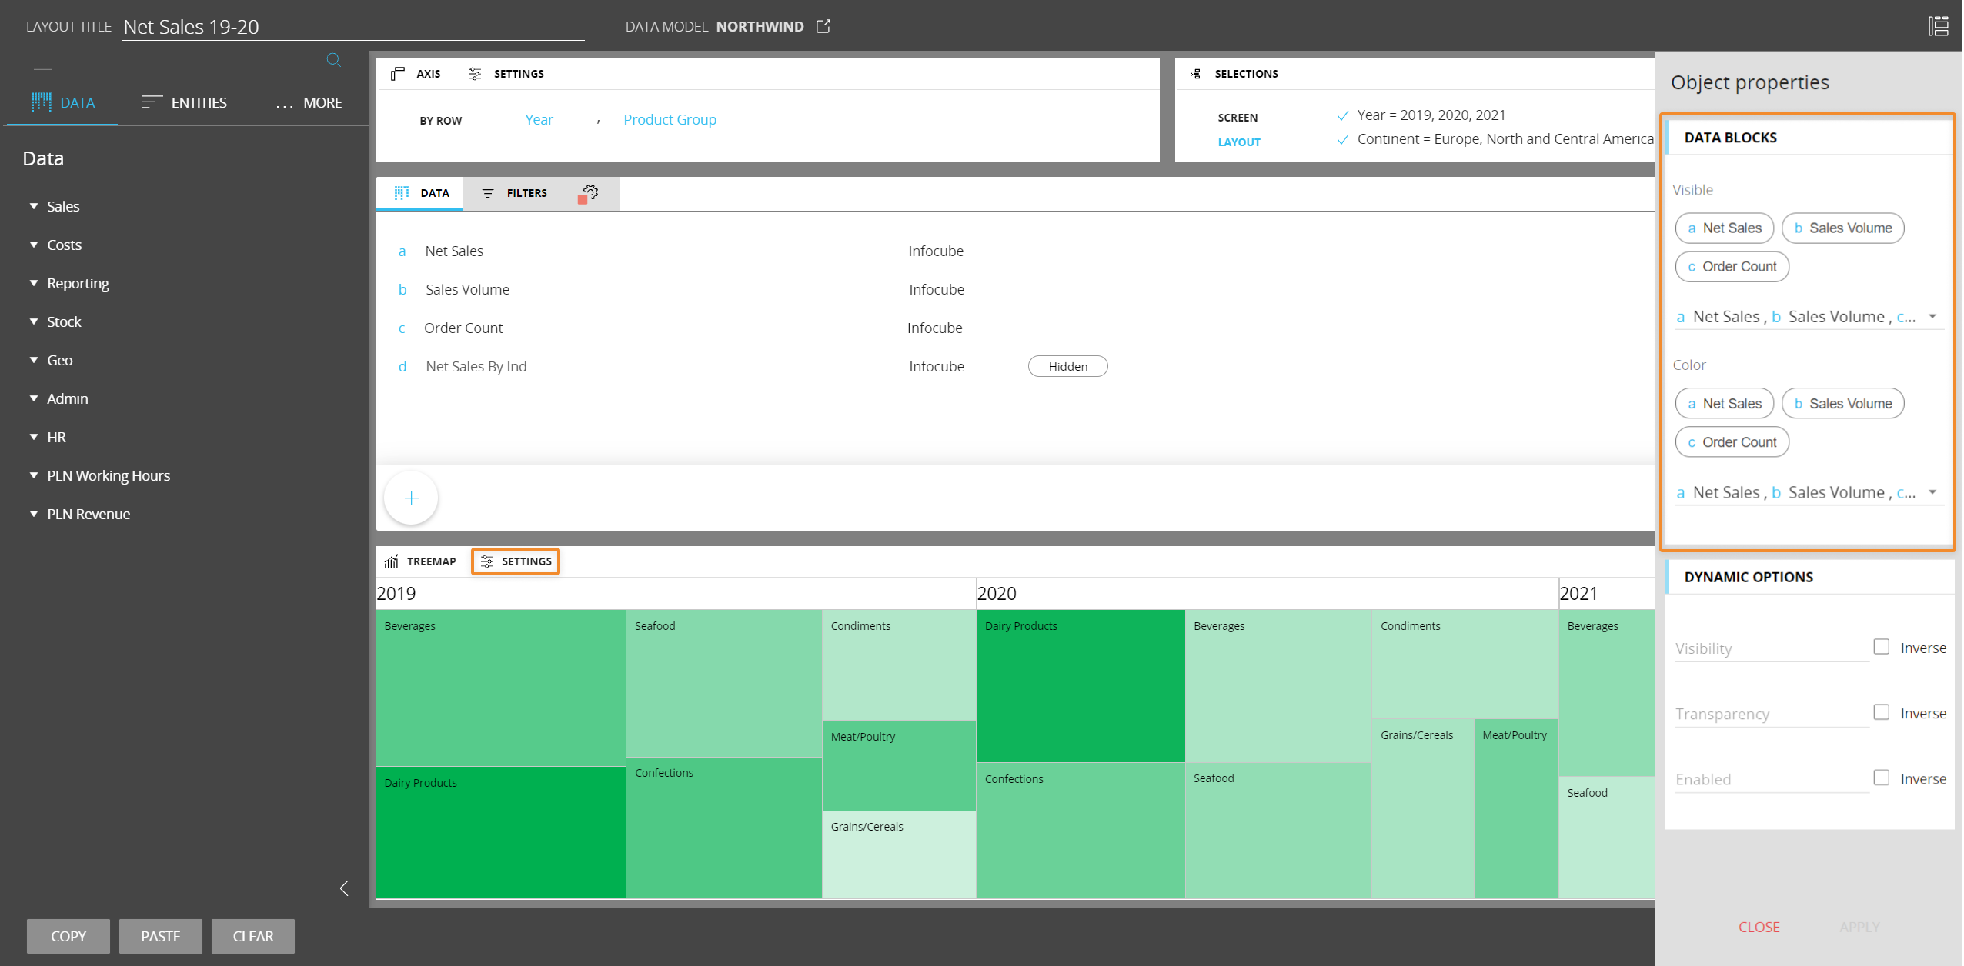Image resolution: width=1964 pixels, height=966 pixels.
Task: Click the plus button to add data block
Action: [411, 498]
